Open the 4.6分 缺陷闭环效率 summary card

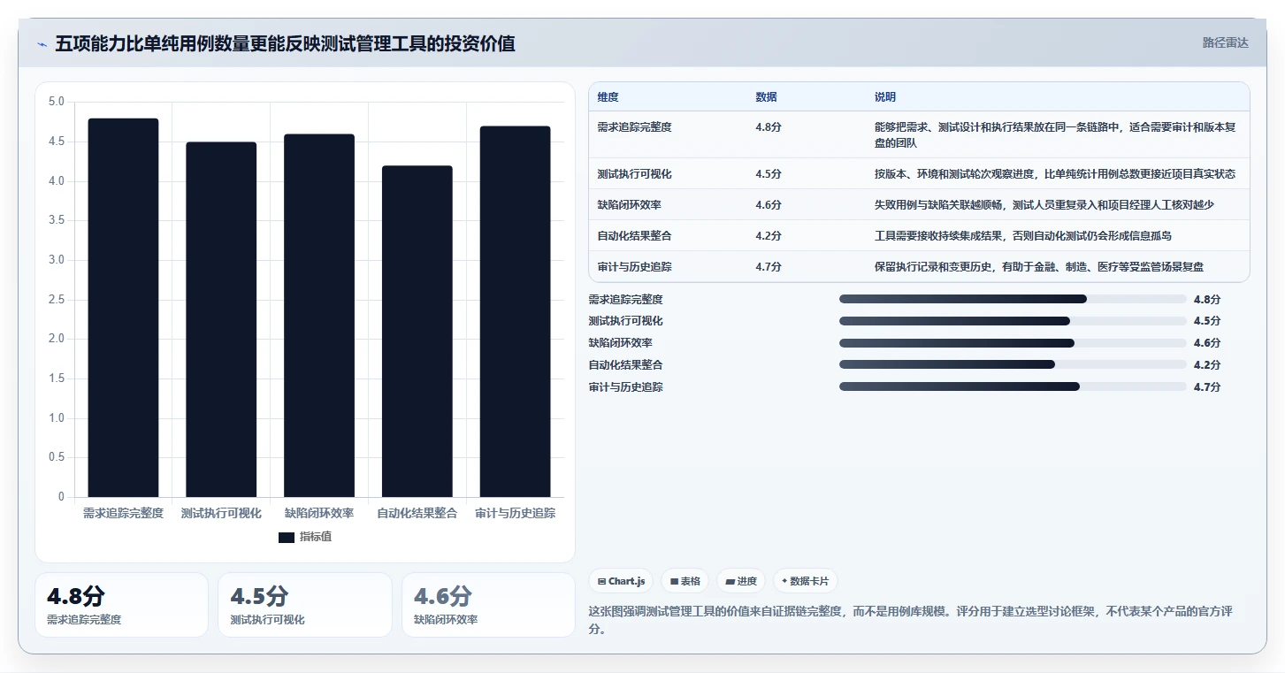tap(488, 605)
